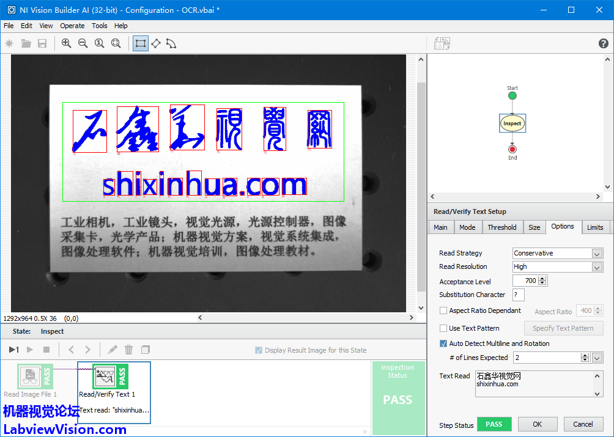Open the Operate menu
The image size is (614, 437).
pyautogui.click(x=72, y=26)
